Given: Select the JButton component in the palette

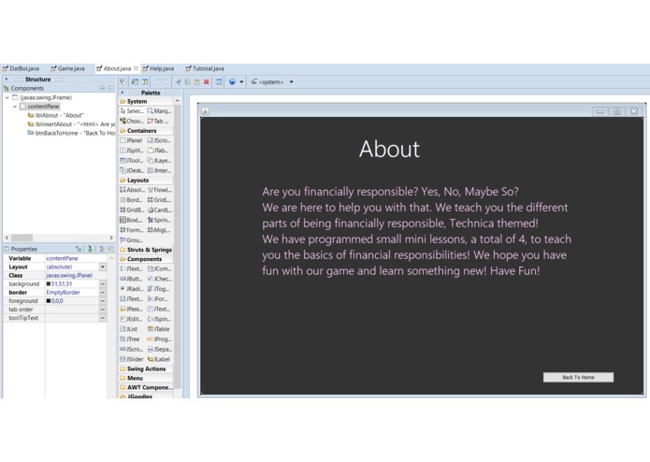Looking at the screenshot, I should (131, 279).
